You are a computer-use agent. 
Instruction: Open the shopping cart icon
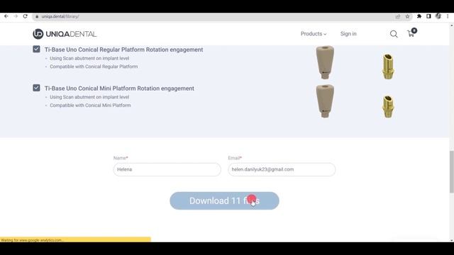pyautogui.click(x=412, y=33)
